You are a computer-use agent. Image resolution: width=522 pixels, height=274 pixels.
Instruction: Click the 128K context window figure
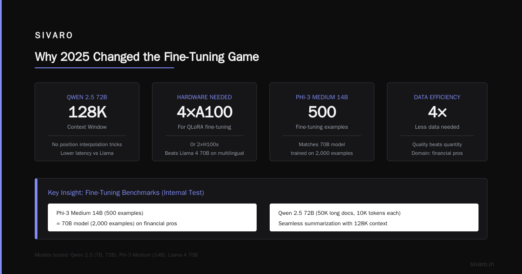pos(87,112)
